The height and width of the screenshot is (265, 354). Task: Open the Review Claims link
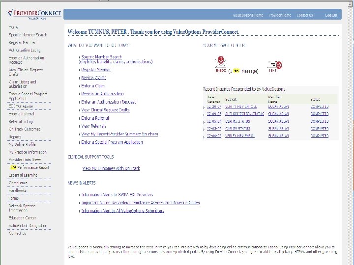click(93, 78)
